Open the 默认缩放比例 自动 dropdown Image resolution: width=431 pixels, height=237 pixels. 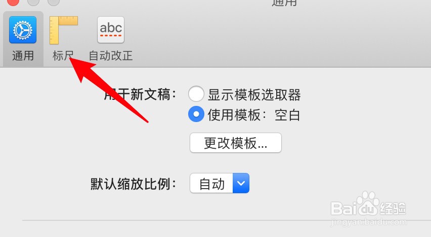tap(220, 183)
